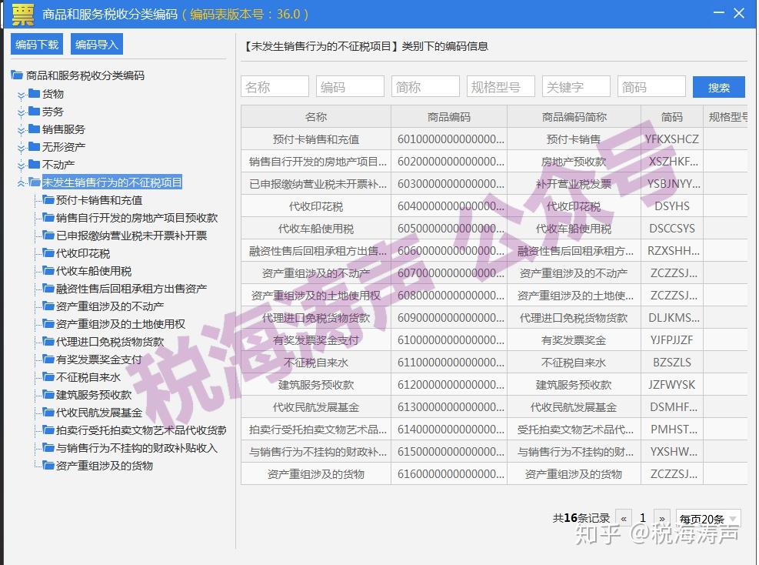Click the 不动产 folder icon
The image size is (759, 565).
(x=34, y=164)
